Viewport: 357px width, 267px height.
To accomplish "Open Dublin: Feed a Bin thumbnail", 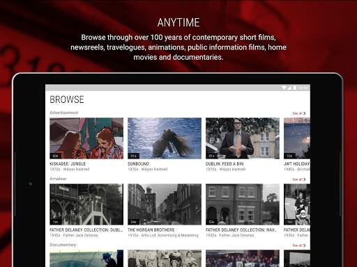I will (243, 138).
